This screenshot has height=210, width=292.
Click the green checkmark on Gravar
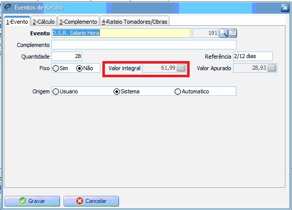point(23,201)
